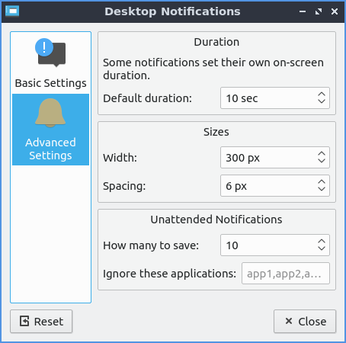Open the Basic Settings notification icon

pyautogui.click(x=50, y=53)
